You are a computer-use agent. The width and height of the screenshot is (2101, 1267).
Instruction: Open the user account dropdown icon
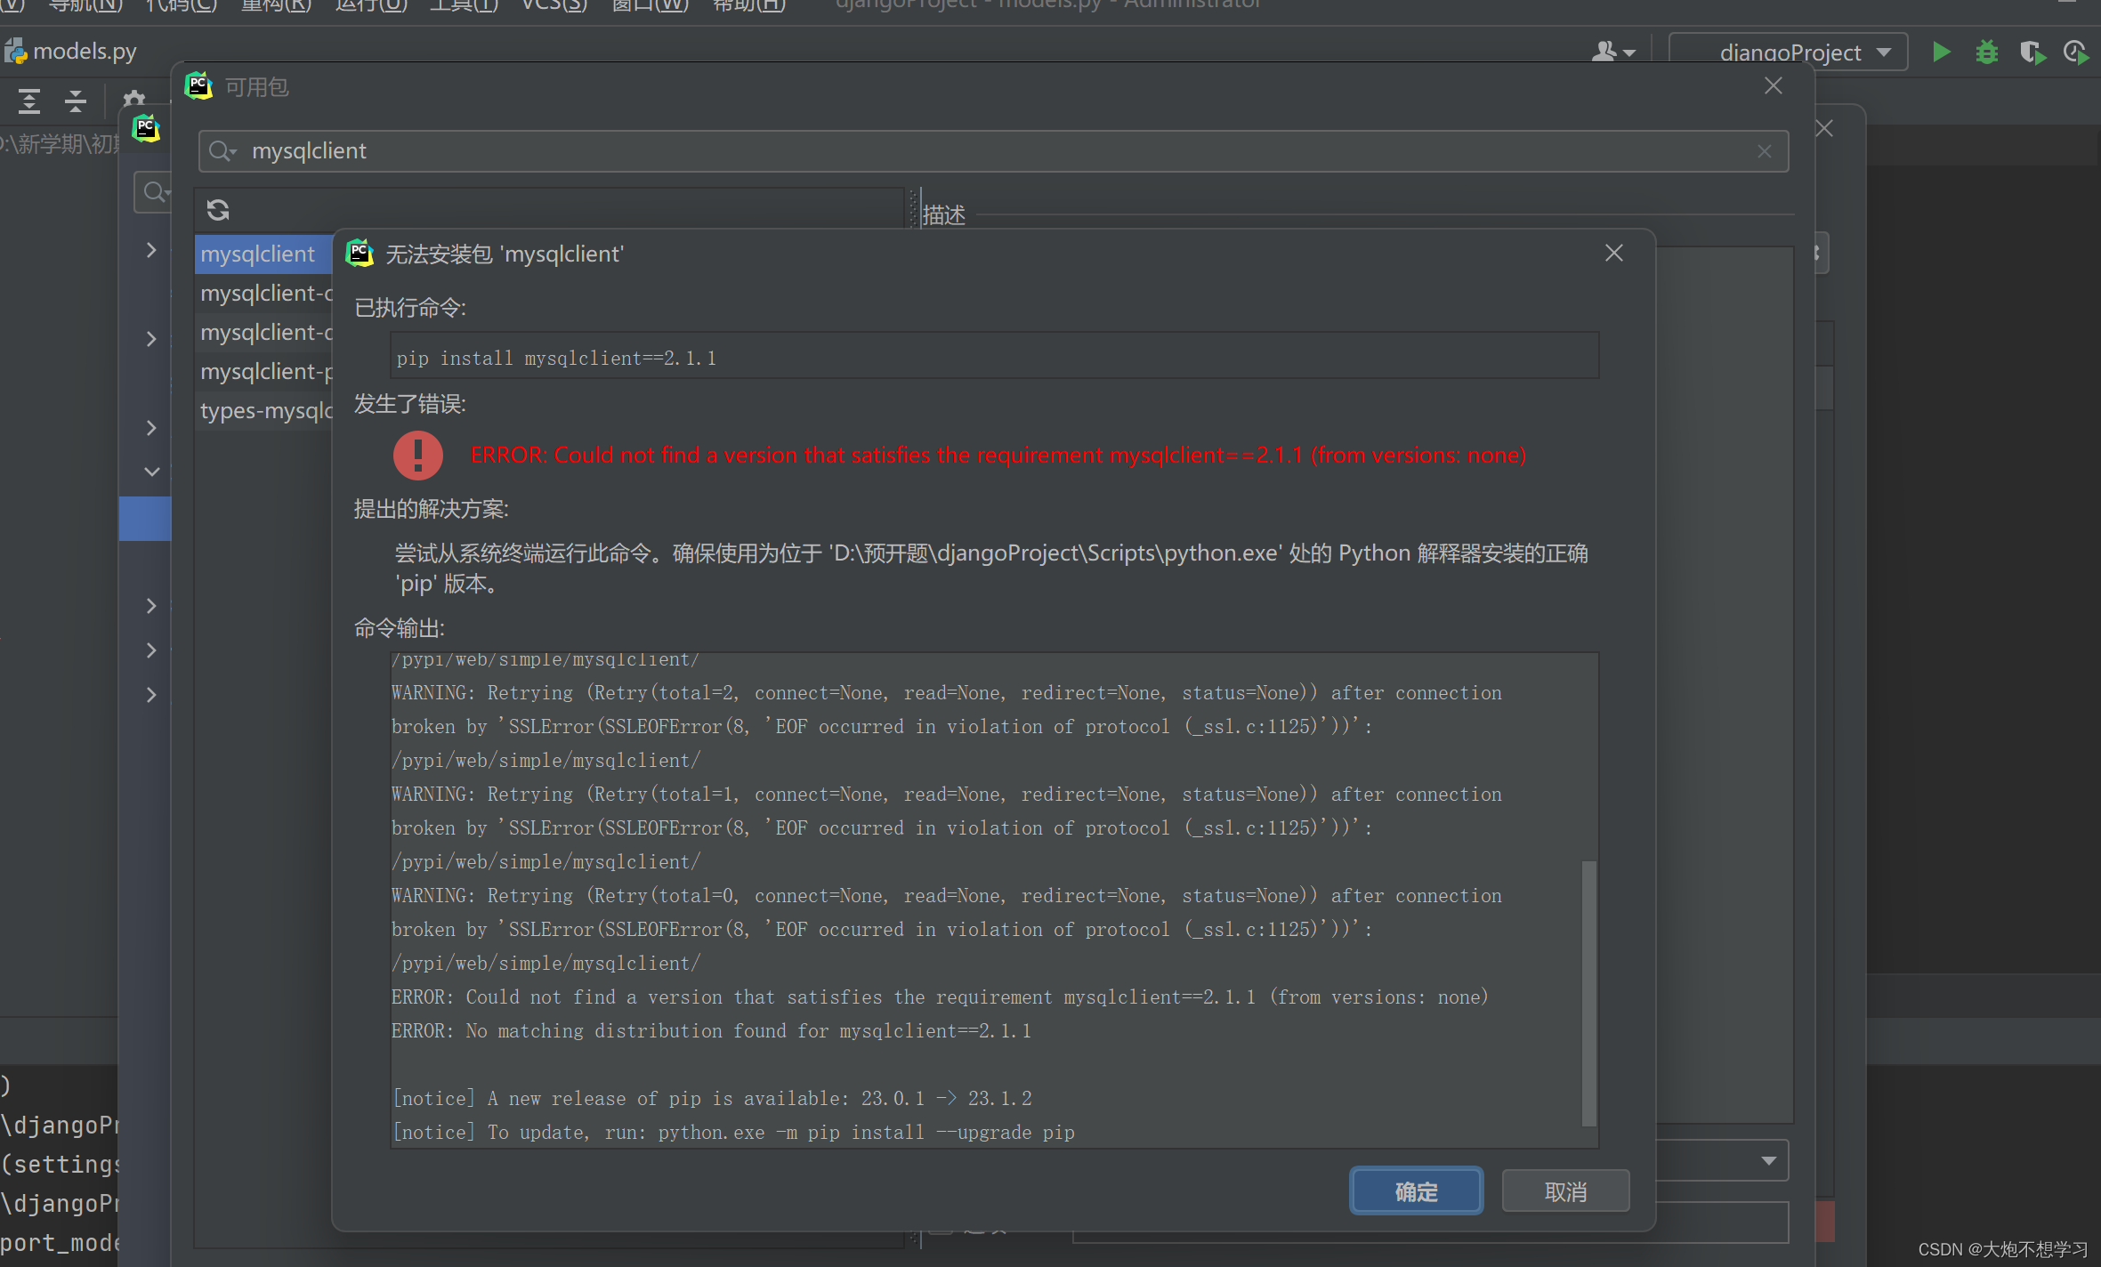pyautogui.click(x=1612, y=52)
